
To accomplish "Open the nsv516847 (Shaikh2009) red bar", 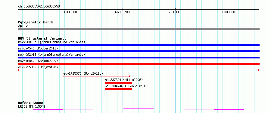I will pos(139,64).
